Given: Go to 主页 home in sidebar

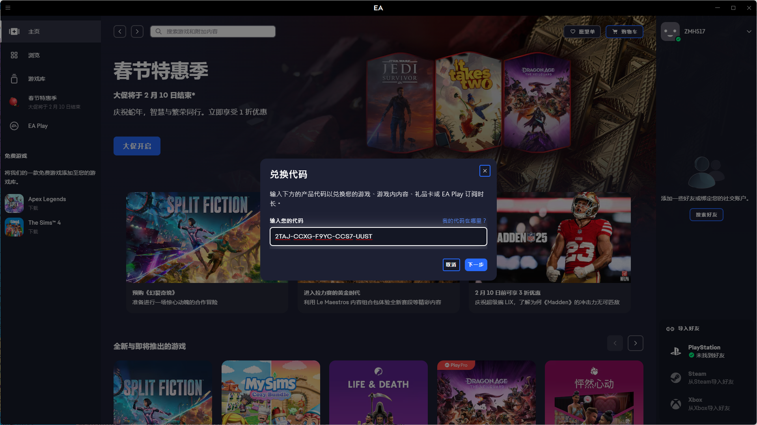Looking at the screenshot, I should pyautogui.click(x=50, y=31).
